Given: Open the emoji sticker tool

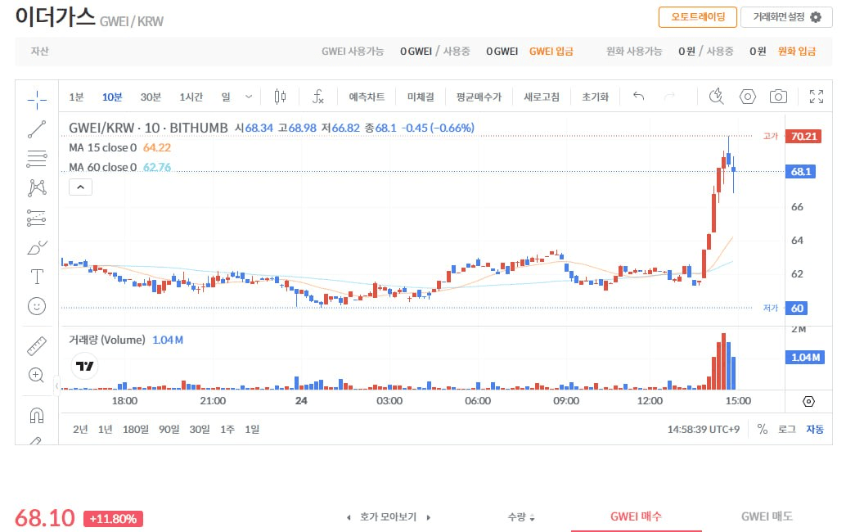Looking at the screenshot, I should [37, 306].
